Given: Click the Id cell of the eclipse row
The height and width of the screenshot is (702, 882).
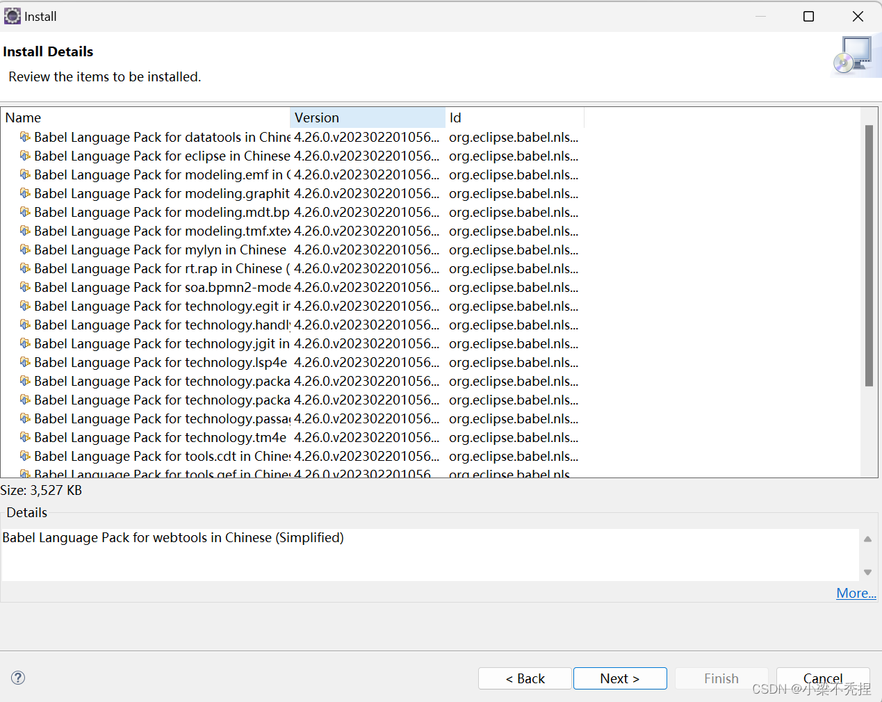Looking at the screenshot, I should pos(514,156).
